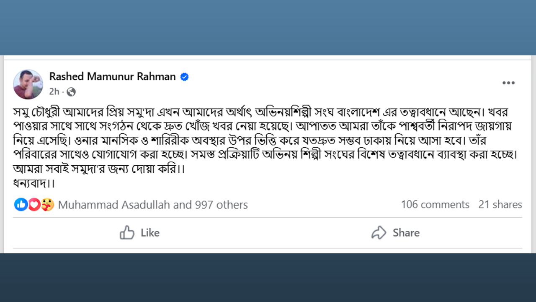Open the 106 comments list
The height and width of the screenshot is (302, 536).
click(x=435, y=205)
